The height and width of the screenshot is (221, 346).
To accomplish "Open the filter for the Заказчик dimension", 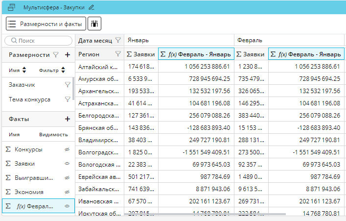I will (68, 85).
